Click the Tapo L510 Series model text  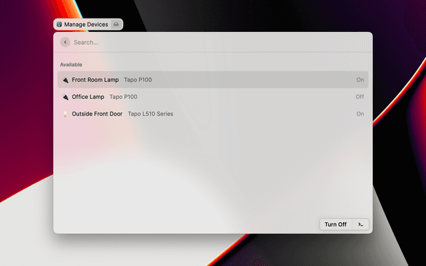(x=150, y=114)
